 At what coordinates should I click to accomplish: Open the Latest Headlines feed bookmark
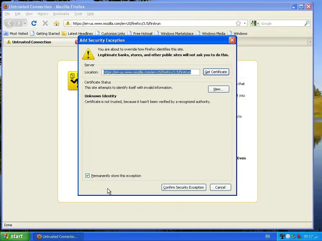point(77,33)
